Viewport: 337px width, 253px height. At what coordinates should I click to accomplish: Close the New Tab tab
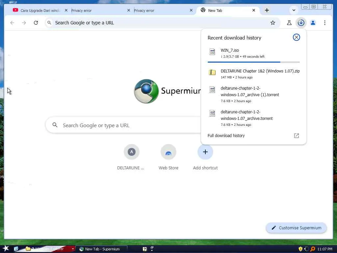254,10
